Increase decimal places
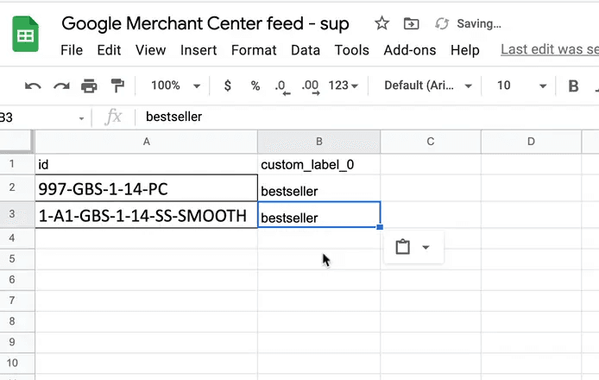Image resolution: width=599 pixels, height=380 pixels. [310, 86]
